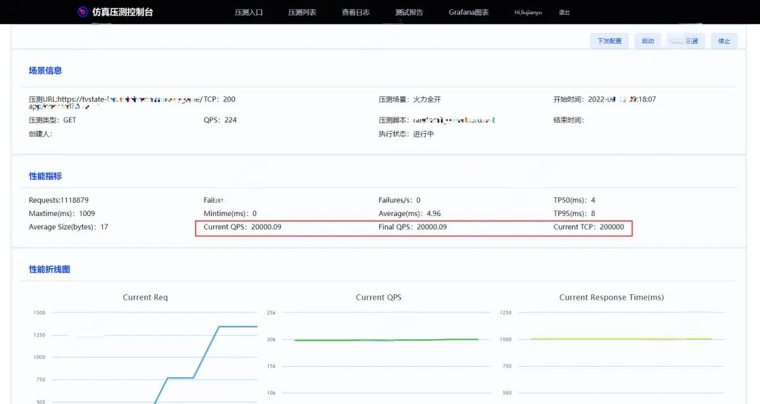Click the Requests:1118879 metric

[58, 200]
